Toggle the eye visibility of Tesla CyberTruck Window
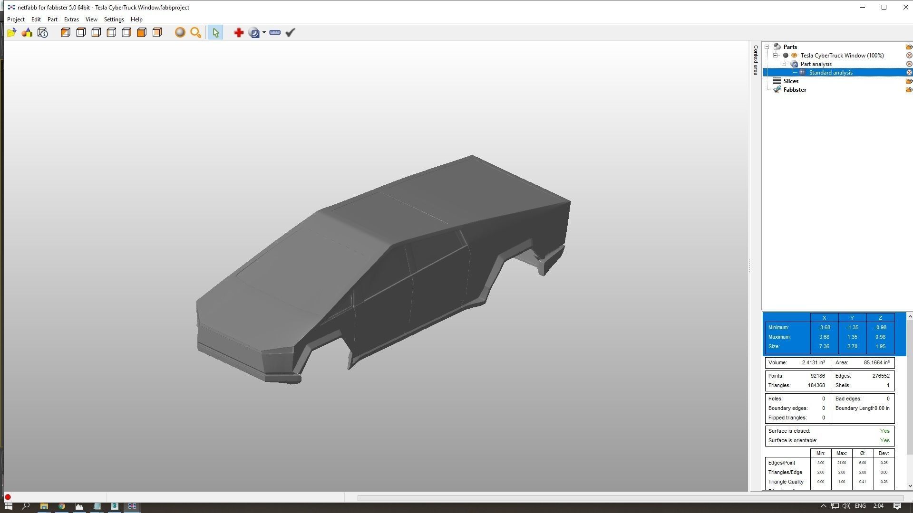The width and height of the screenshot is (913, 513). (x=794, y=56)
